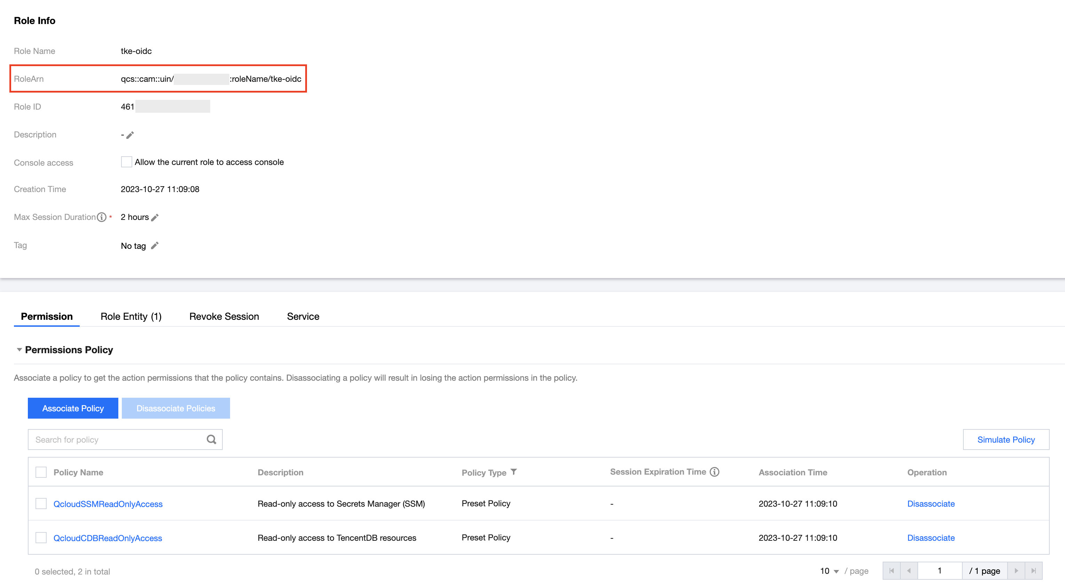Image resolution: width=1065 pixels, height=586 pixels.
Task: Switch to the Role Entity (1) tab
Action: tap(131, 317)
